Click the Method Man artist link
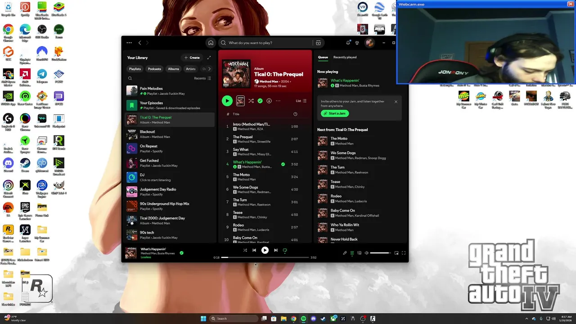This screenshot has height=324, width=576. point(269,81)
